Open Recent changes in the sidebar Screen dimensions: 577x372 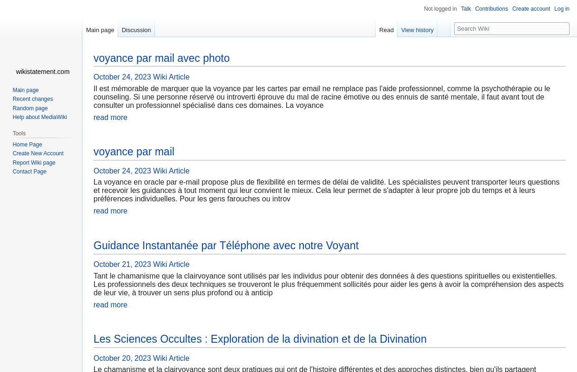(x=33, y=99)
